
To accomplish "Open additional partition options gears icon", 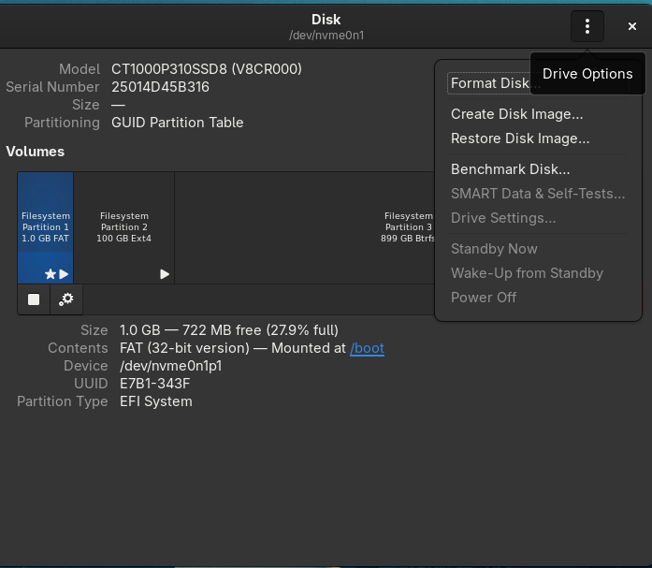I will click(x=66, y=299).
